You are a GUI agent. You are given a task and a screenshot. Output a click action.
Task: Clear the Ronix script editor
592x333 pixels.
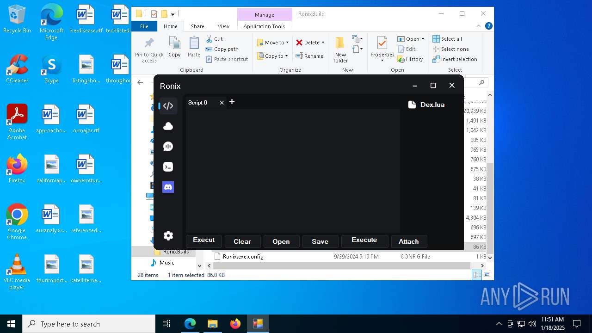pyautogui.click(x=242, y=241)
